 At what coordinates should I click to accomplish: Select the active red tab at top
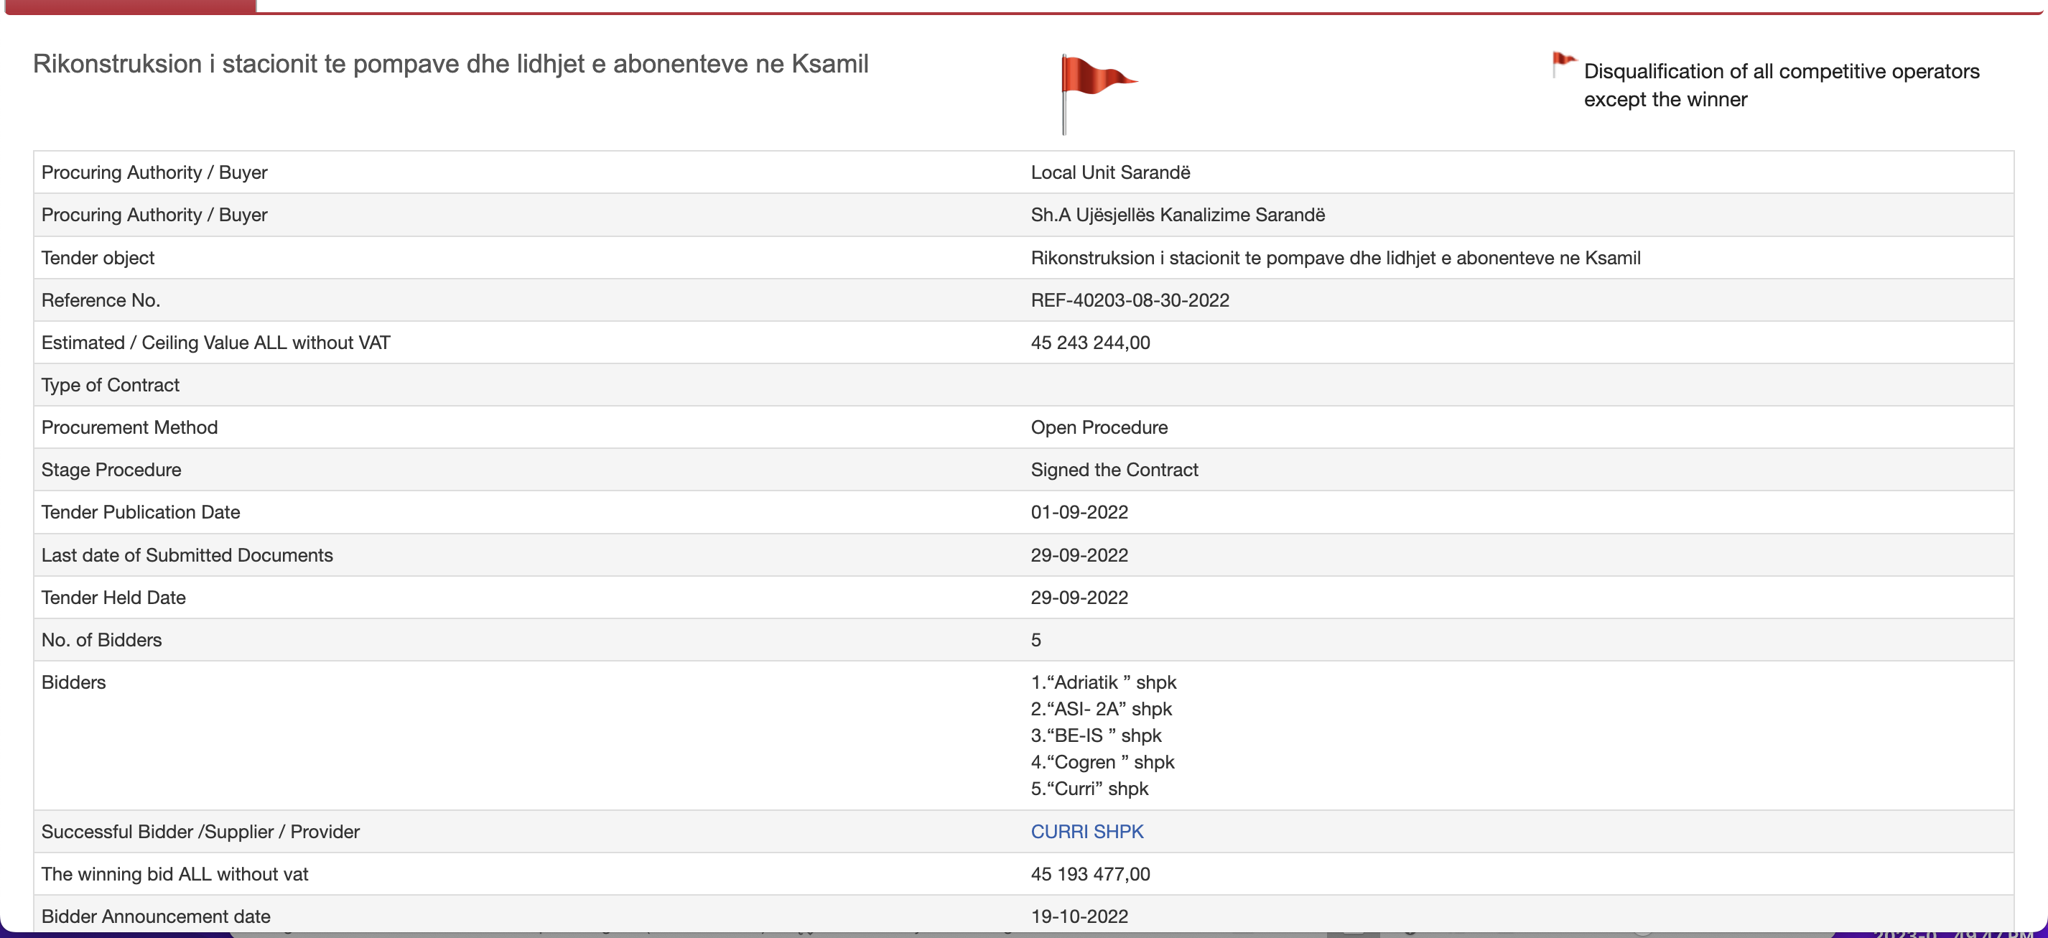pyautogui.click(x=131, y=6)
